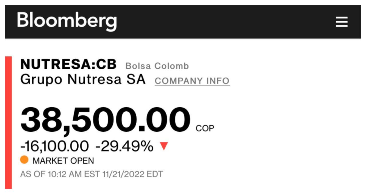Click the 11/21/2022 date text
Screen dimensions: 366x194
[124, 174]
